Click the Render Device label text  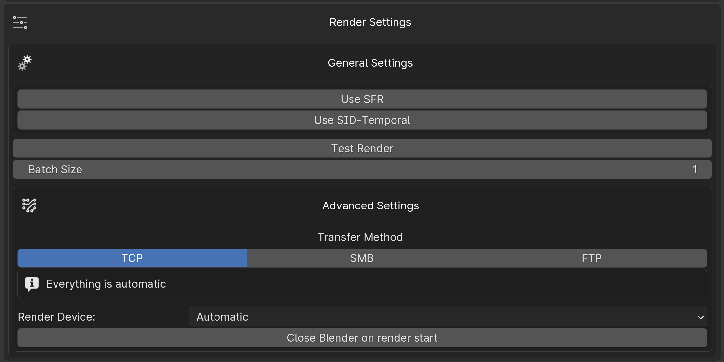coord(57,317)
